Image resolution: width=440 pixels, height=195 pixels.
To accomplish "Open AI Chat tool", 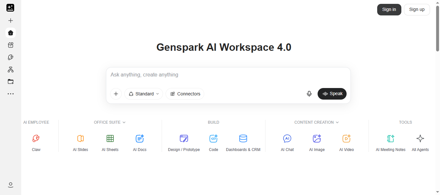I will (287, 143).
